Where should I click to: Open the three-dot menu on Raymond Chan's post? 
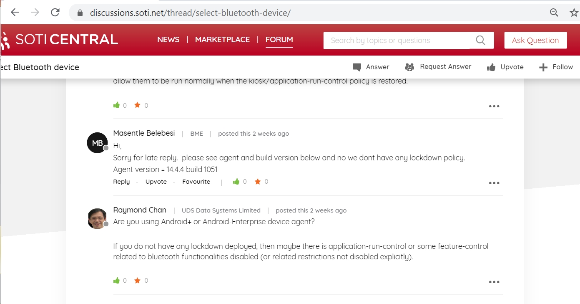(494, 282)
